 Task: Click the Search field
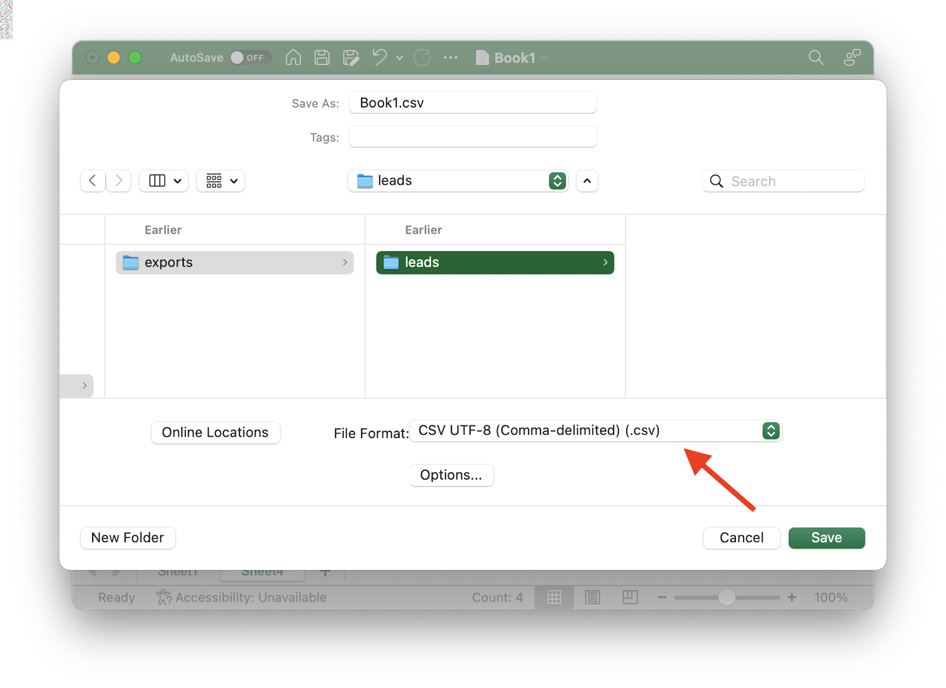click(783, 181)
